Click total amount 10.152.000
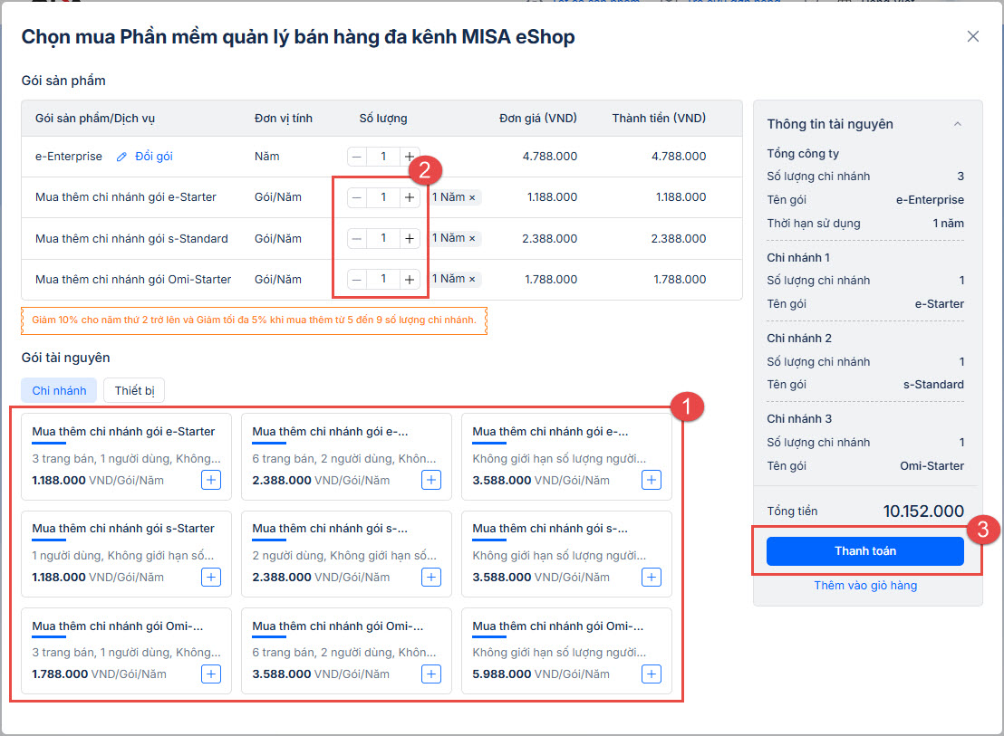Viewport: 1004px width, 736px height. click(x=923, y=511)
